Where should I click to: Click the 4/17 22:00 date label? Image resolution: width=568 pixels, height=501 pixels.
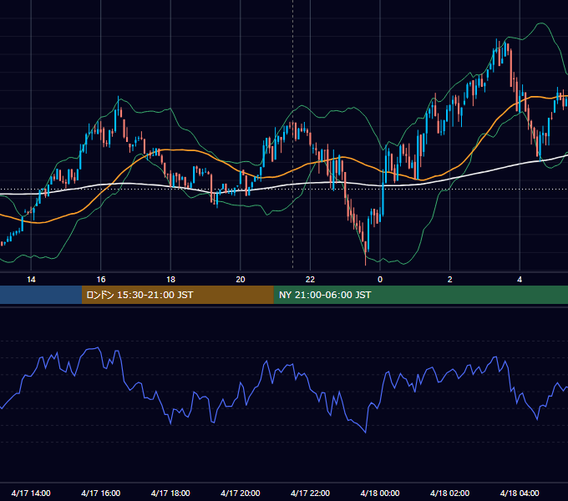310,493
